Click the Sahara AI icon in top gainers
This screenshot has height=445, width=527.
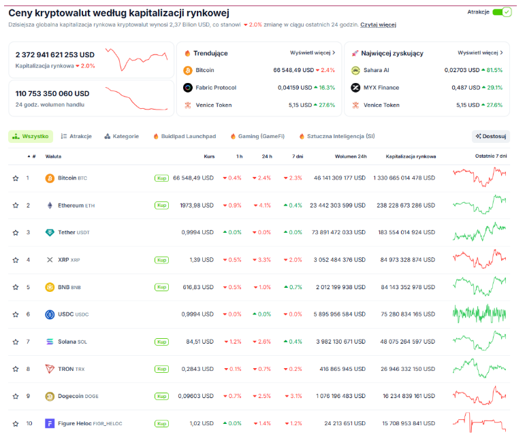[x=355, y=70]
